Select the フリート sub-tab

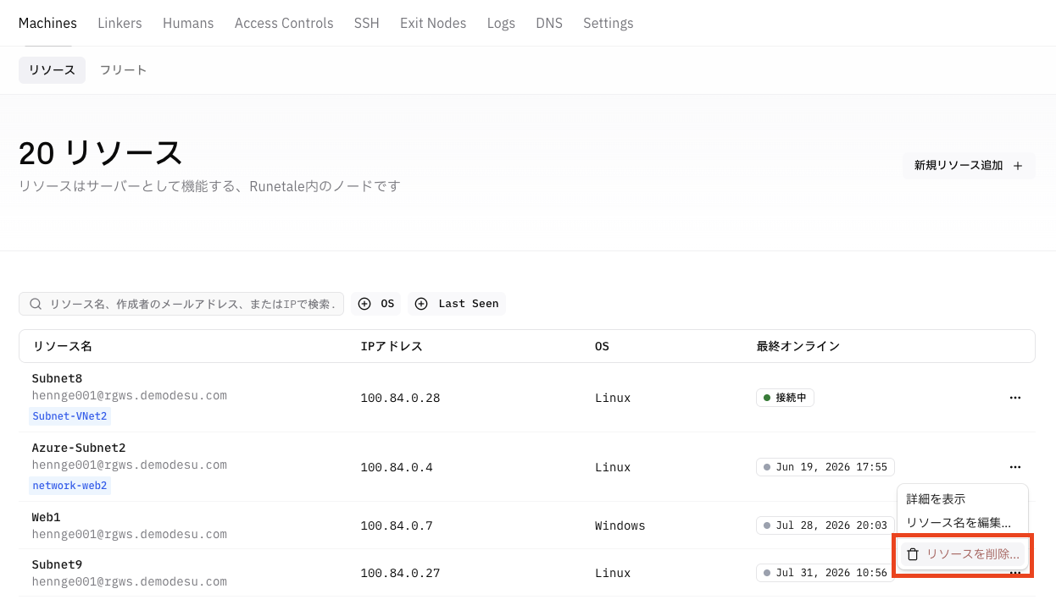click(123, 70)
